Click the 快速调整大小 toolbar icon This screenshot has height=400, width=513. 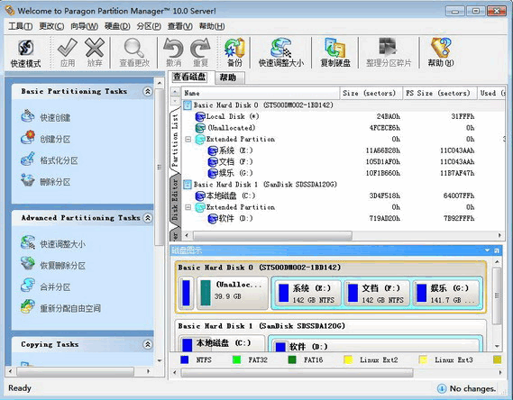click(x=281, y=48)
